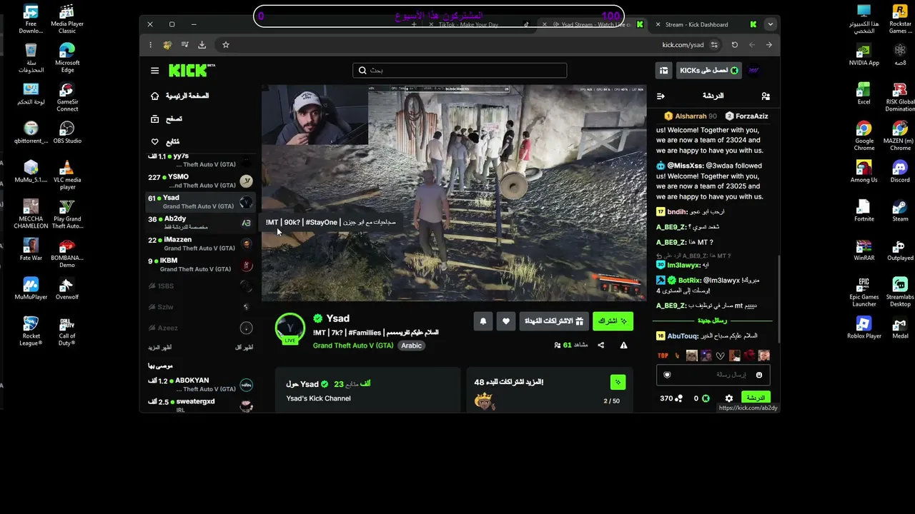Open the Kick sidebar hamburger menu
The height and width of the screenshot is (514, 915).
(x=154, y=70)
